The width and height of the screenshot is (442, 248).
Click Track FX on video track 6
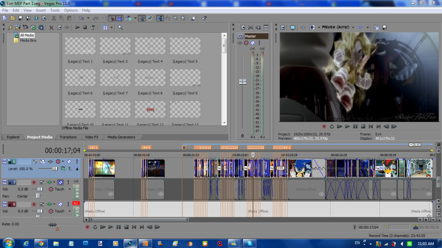[x=58, y=161]
